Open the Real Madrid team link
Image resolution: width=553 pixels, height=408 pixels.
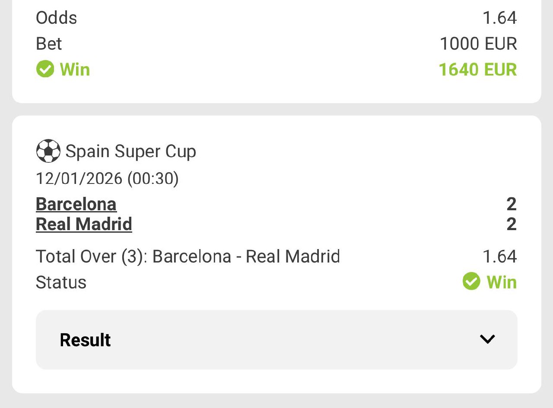pos(84,224)
